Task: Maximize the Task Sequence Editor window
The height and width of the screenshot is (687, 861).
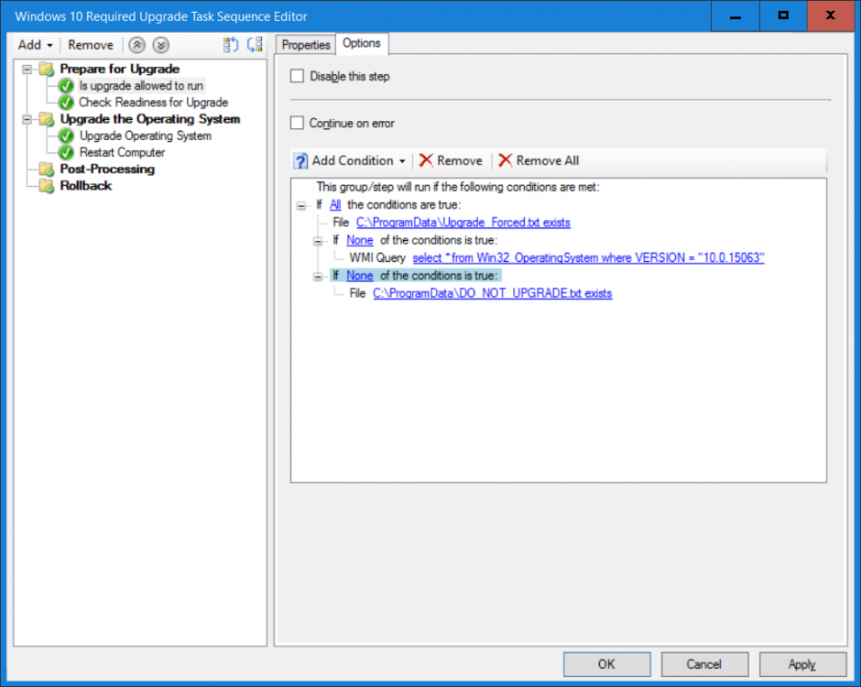Action: (783, 16)
